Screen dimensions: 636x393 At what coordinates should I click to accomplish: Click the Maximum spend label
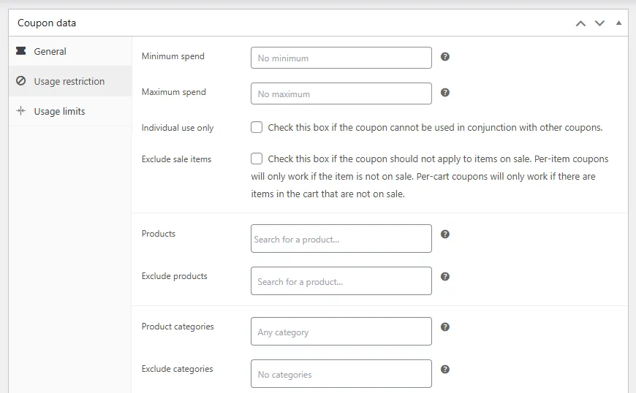point(173,92)
